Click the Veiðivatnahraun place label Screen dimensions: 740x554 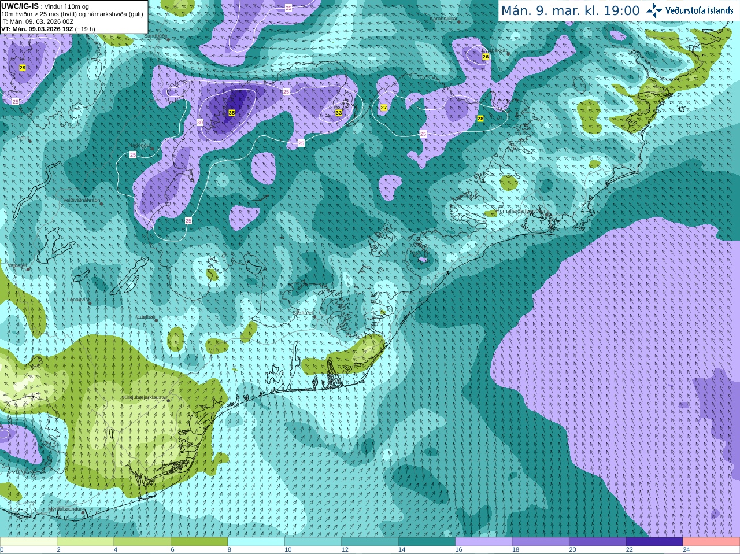coord(82,200)
